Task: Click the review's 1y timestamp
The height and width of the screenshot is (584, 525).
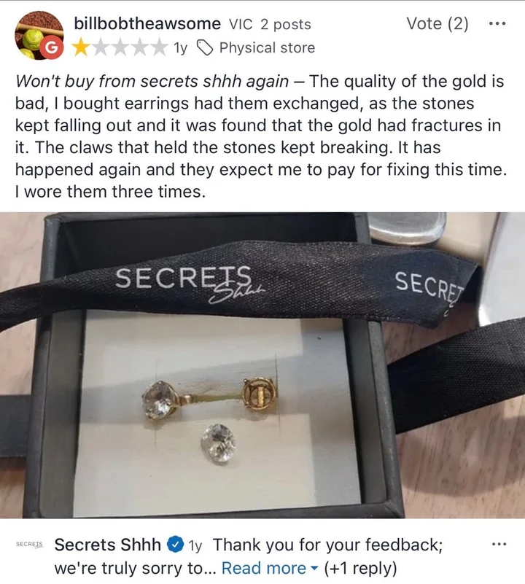Action: (181, 48)
